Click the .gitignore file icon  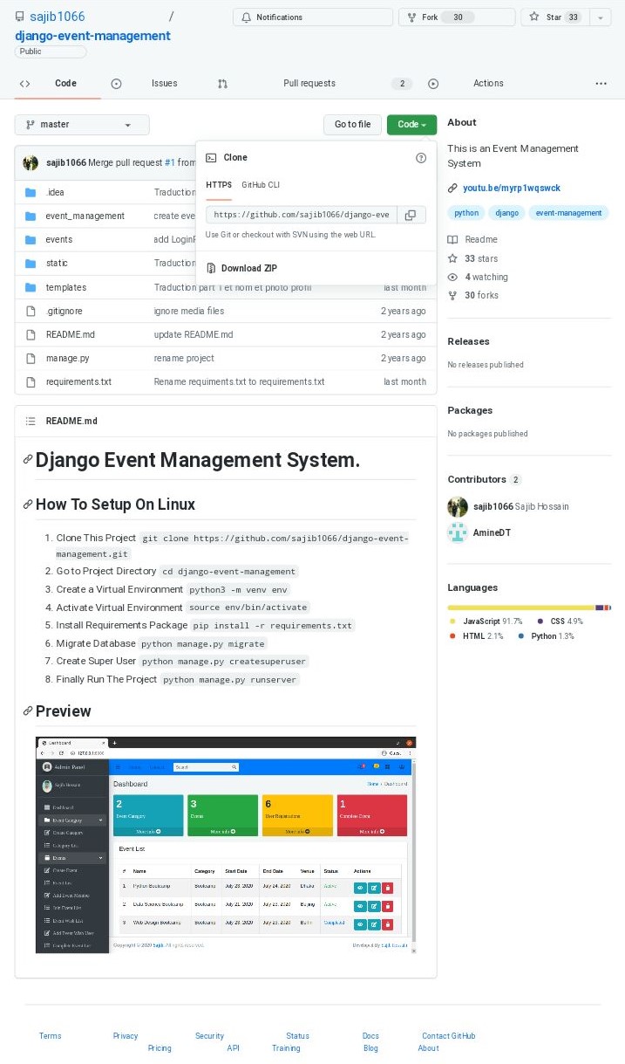point(30,311)
